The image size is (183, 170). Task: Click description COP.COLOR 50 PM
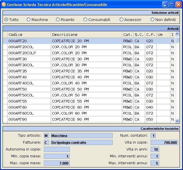(69, 95)
